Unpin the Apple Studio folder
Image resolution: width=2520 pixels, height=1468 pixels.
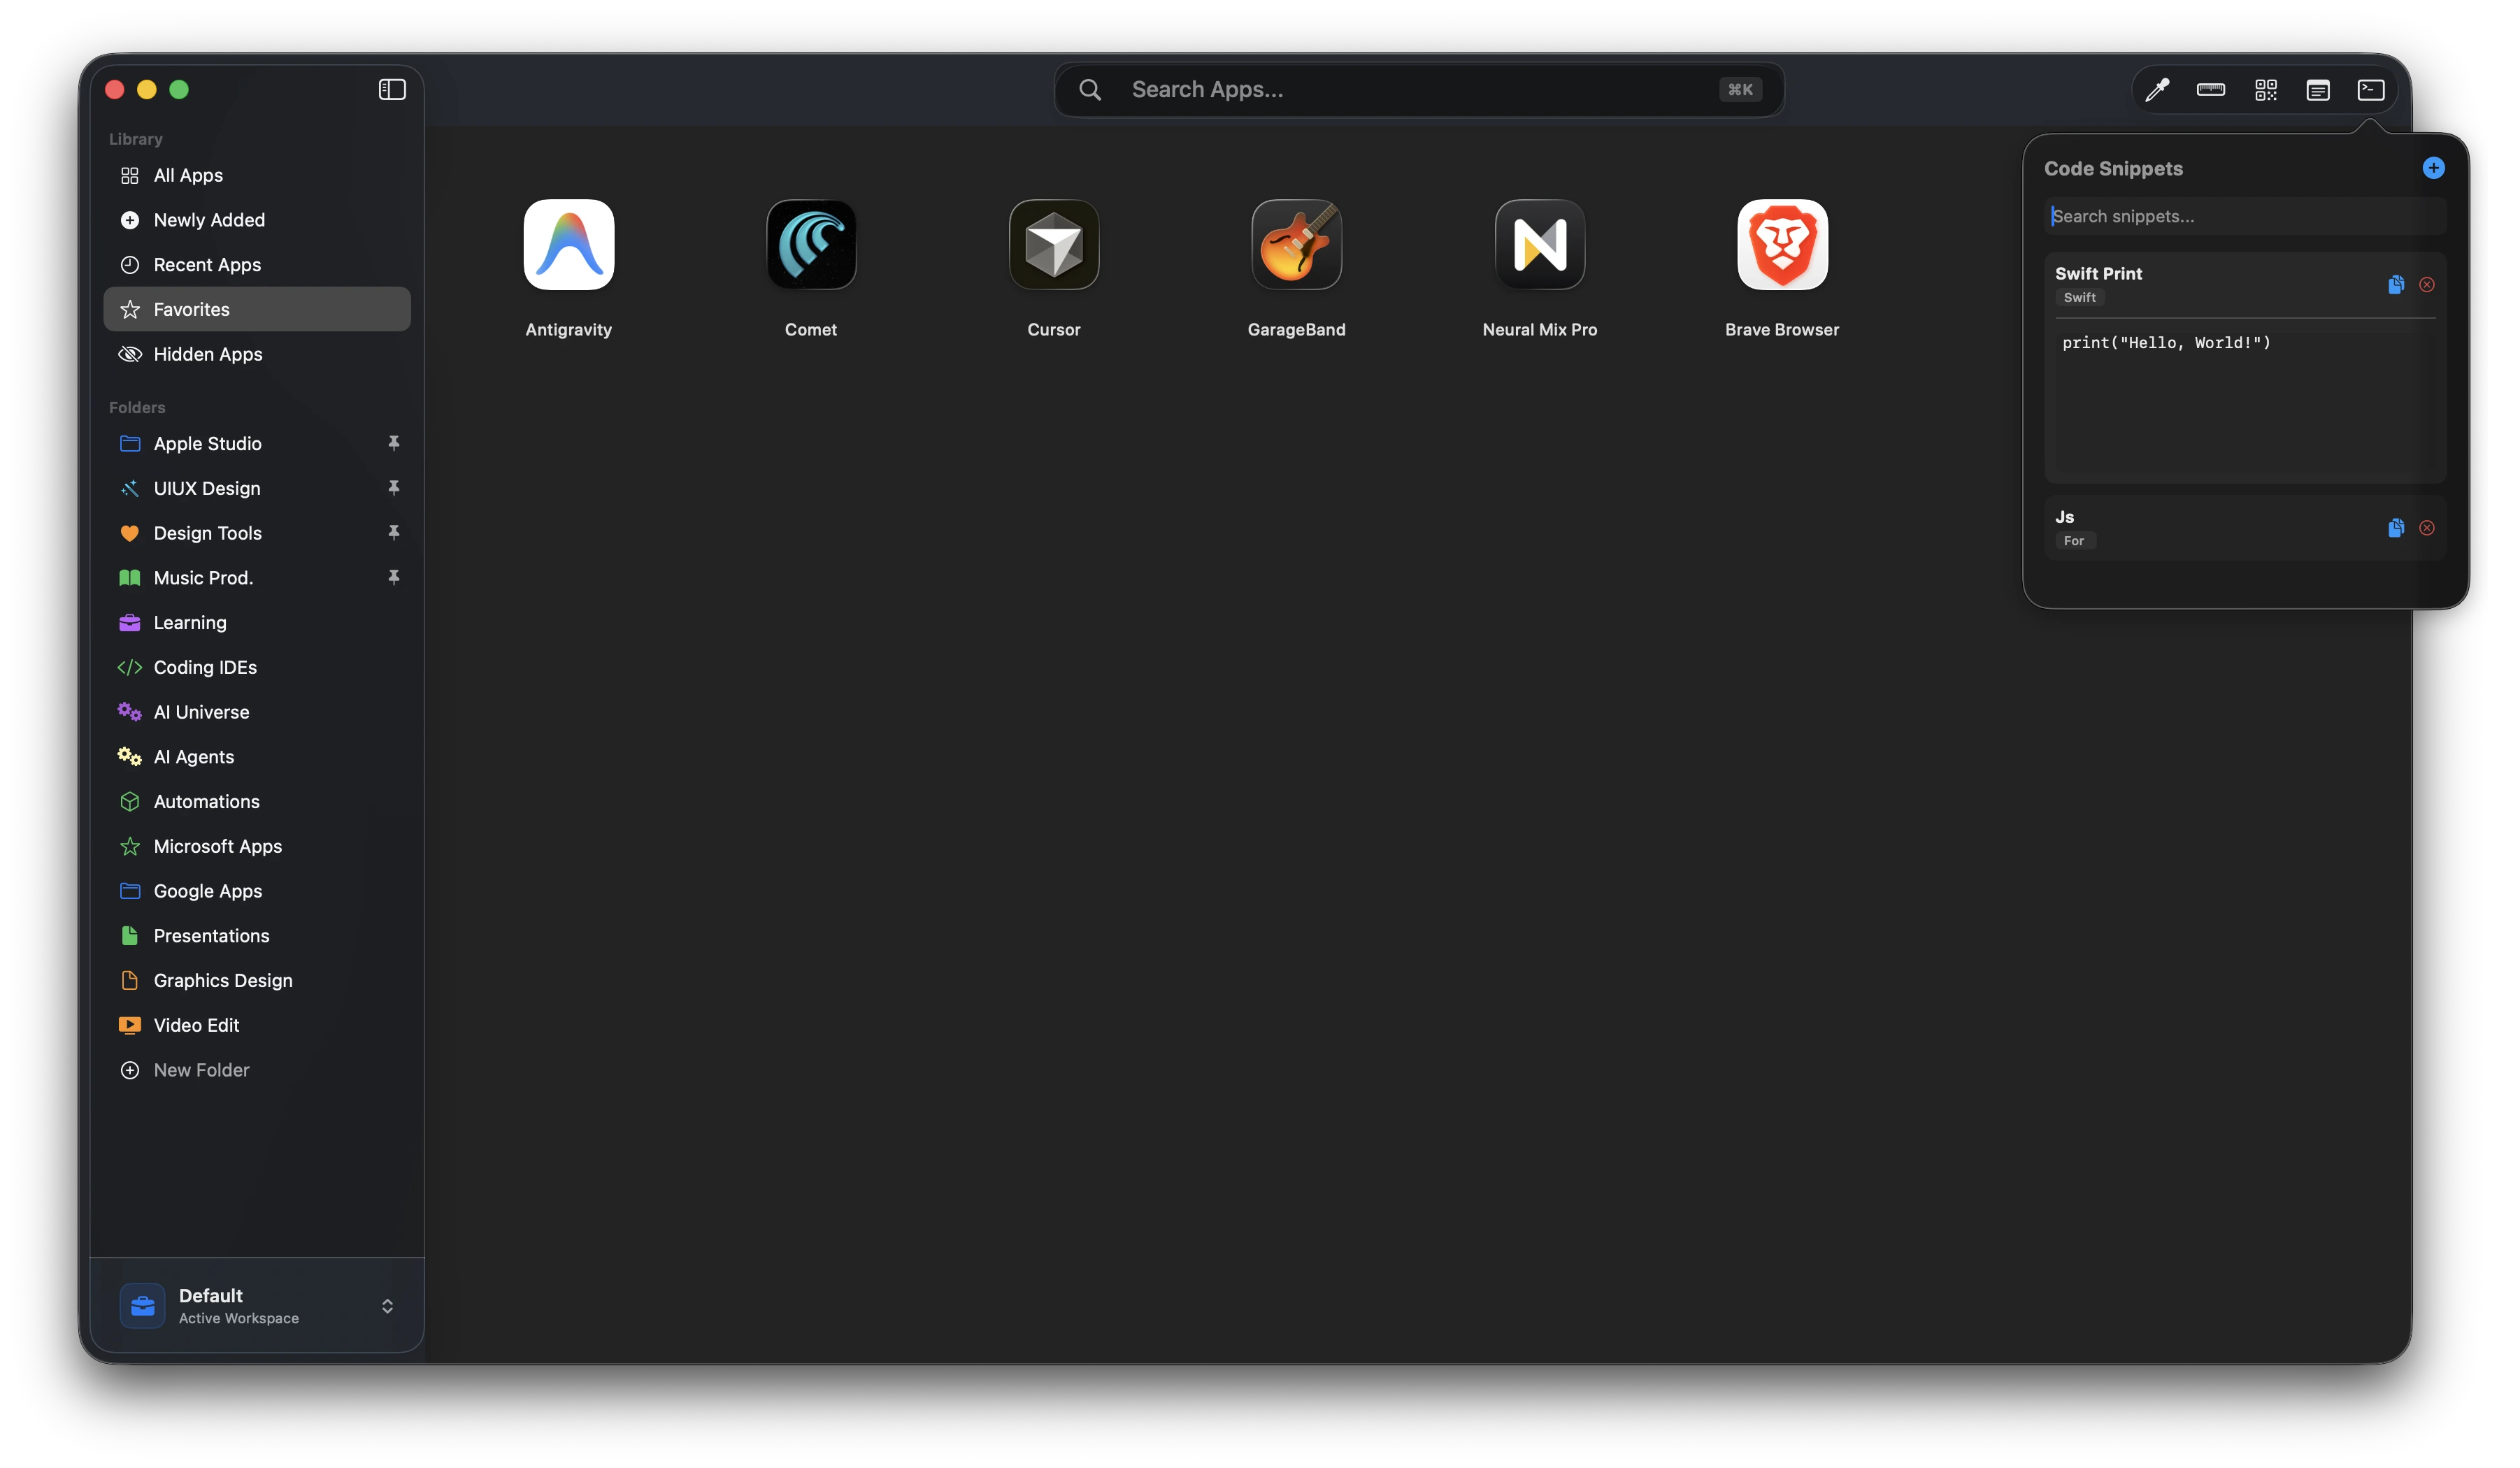click(x=394, y=443)
